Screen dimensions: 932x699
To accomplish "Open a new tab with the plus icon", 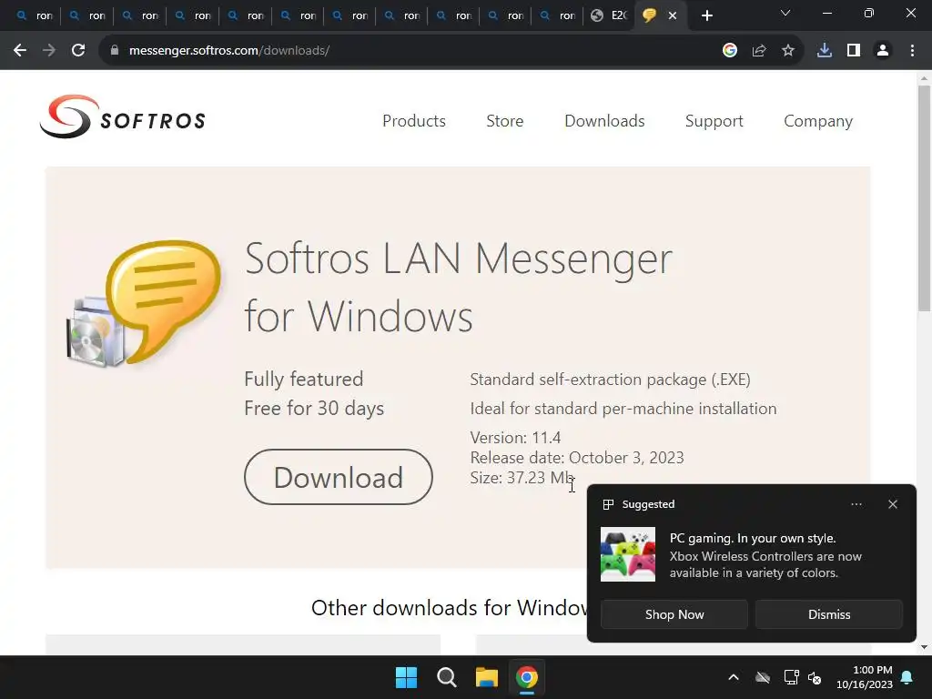I will [706, 15].
